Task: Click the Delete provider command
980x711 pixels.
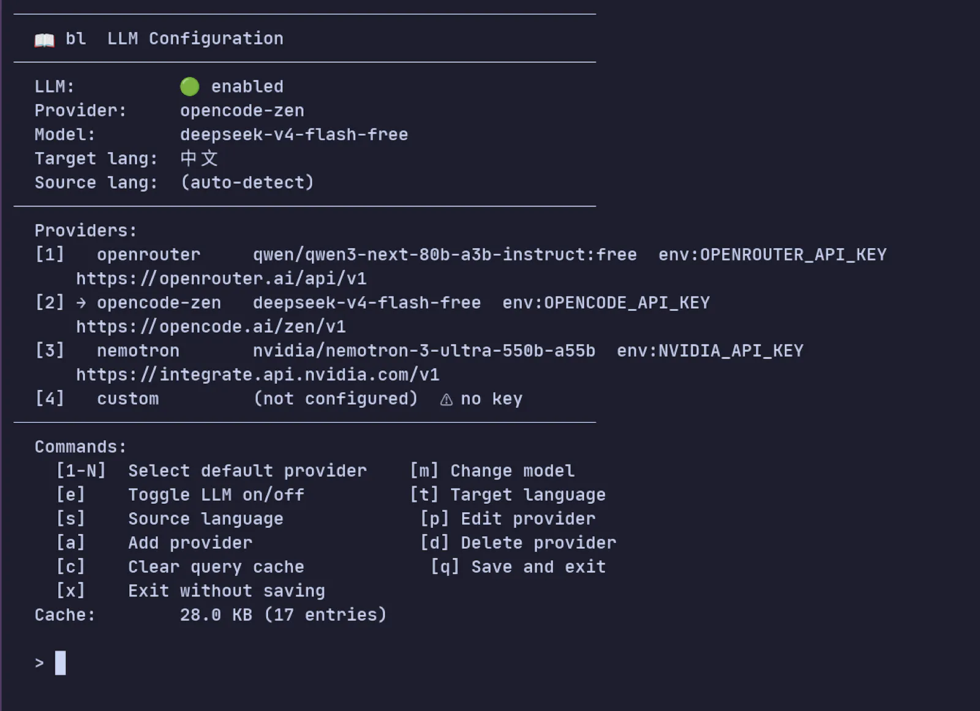Action: click(538, 543)
